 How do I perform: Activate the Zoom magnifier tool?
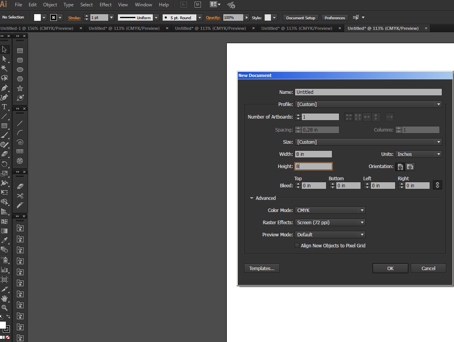pos(4,308)
